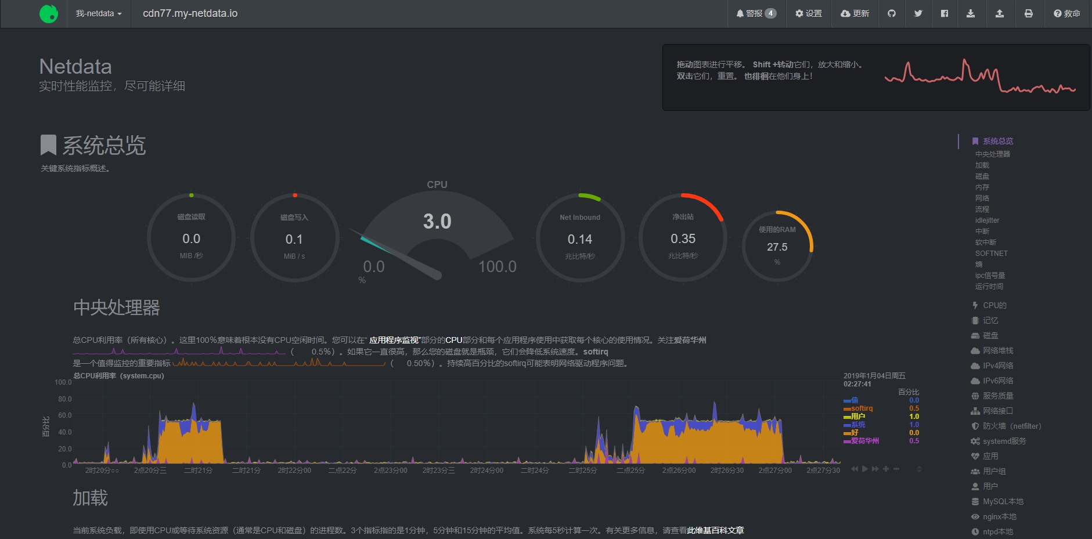Screen dimensions: 1092x539
Task: Click the cdn77.my-netdata.io hostname
Action: [x=190, y=13]
